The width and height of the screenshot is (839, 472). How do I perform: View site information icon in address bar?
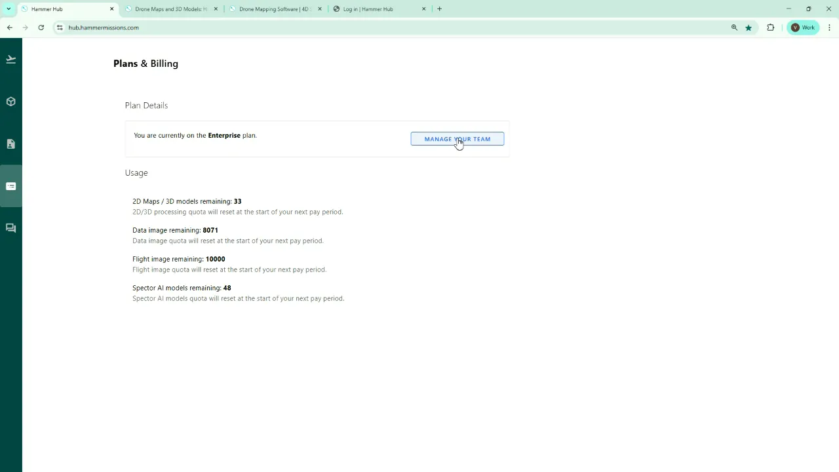(59, 28)
